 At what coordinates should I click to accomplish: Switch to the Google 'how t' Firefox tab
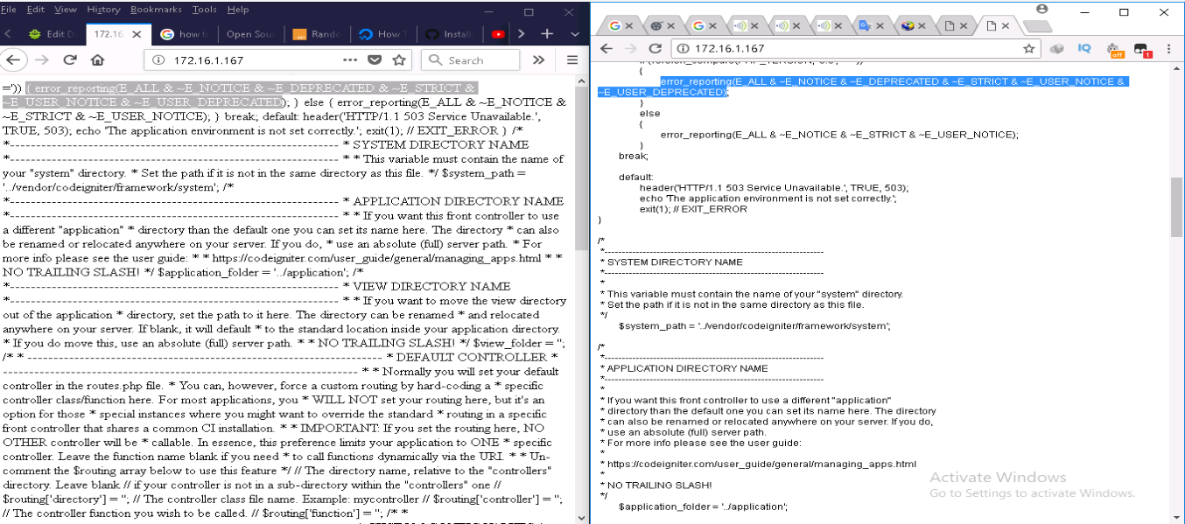(185, 34)
